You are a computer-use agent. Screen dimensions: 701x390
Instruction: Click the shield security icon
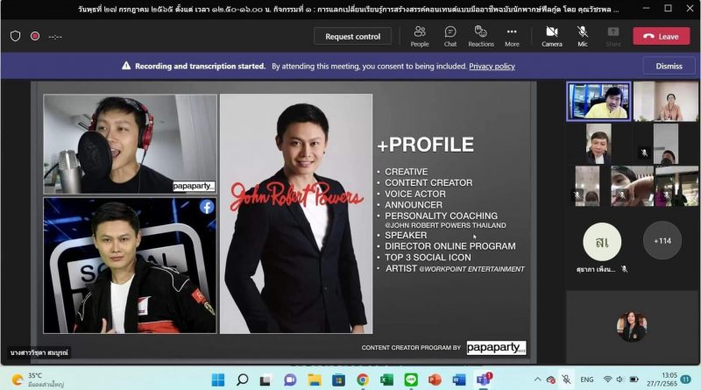(15, 36)
